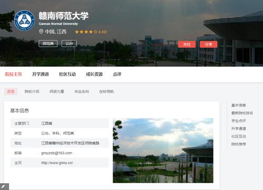Click the red 分享 button

208,44
